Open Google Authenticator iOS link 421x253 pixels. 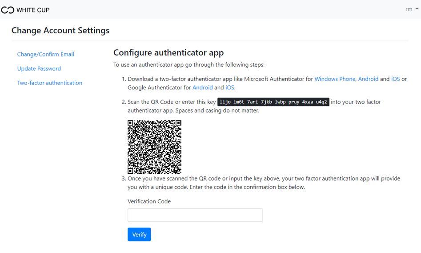[x=229, y=88]
